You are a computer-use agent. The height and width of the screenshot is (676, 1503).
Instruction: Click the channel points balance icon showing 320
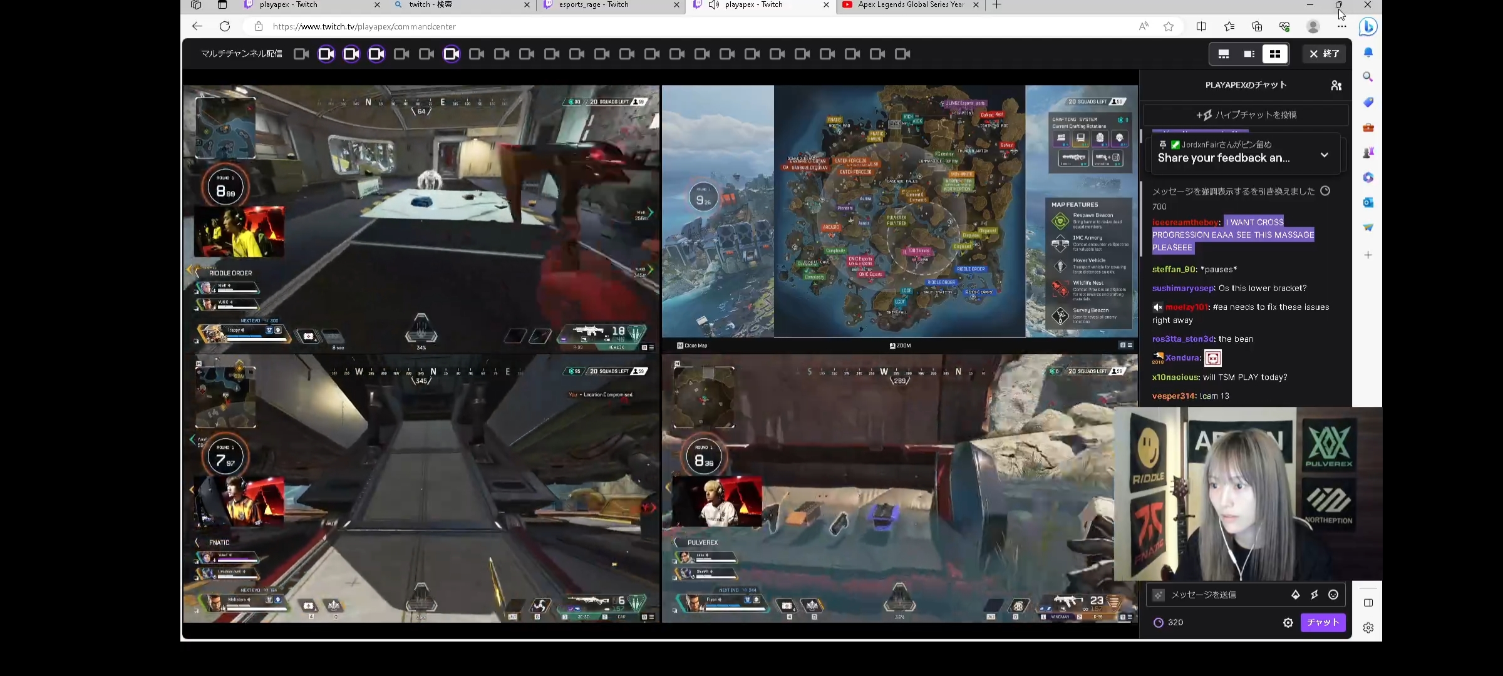[x=1159, y=622]
